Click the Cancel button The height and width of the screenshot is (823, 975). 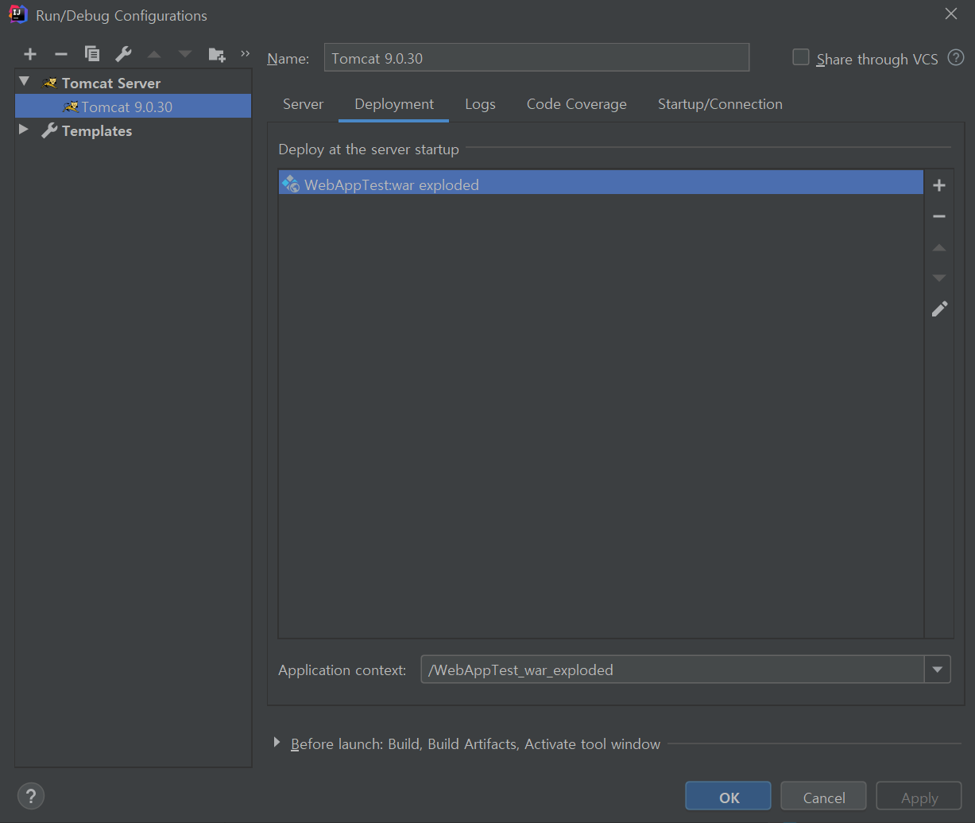point(823,797)
